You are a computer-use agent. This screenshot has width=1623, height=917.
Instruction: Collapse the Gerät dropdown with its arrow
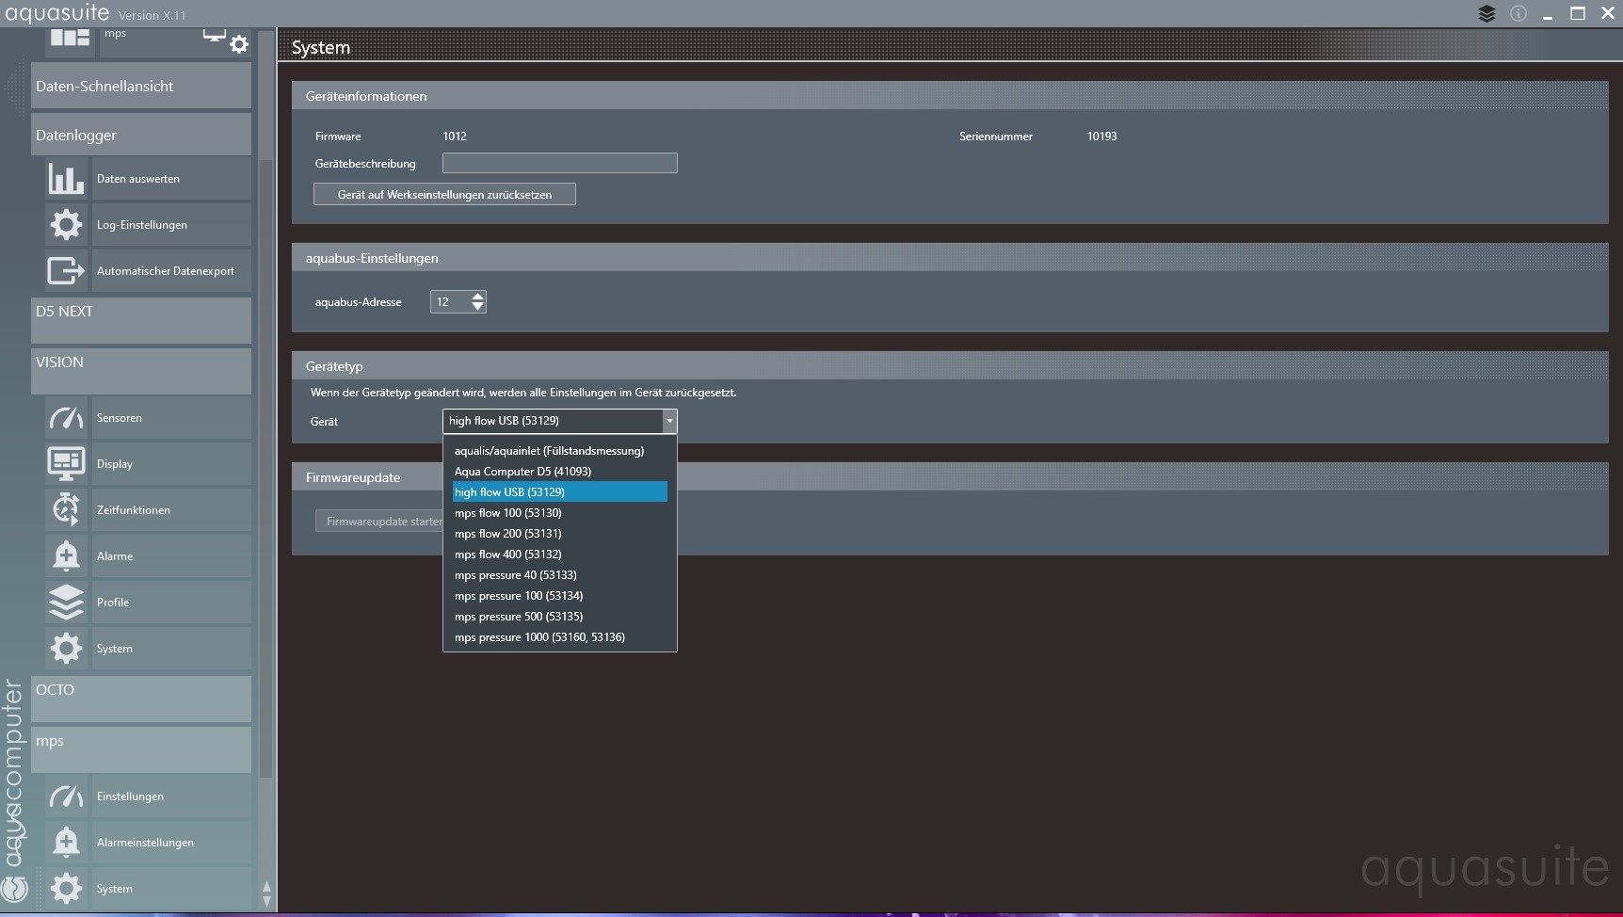pos(669,421)
